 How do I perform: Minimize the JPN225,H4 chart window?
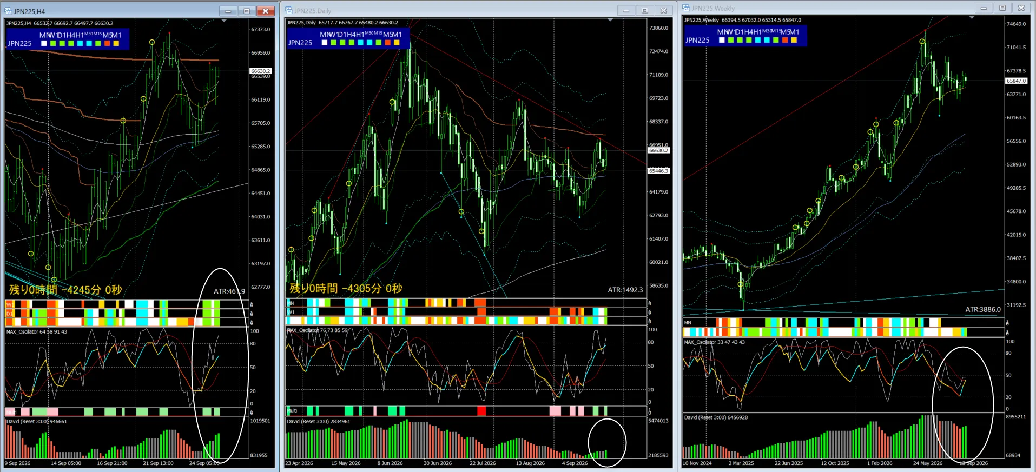pyautogui.click(x=228, y=11)
